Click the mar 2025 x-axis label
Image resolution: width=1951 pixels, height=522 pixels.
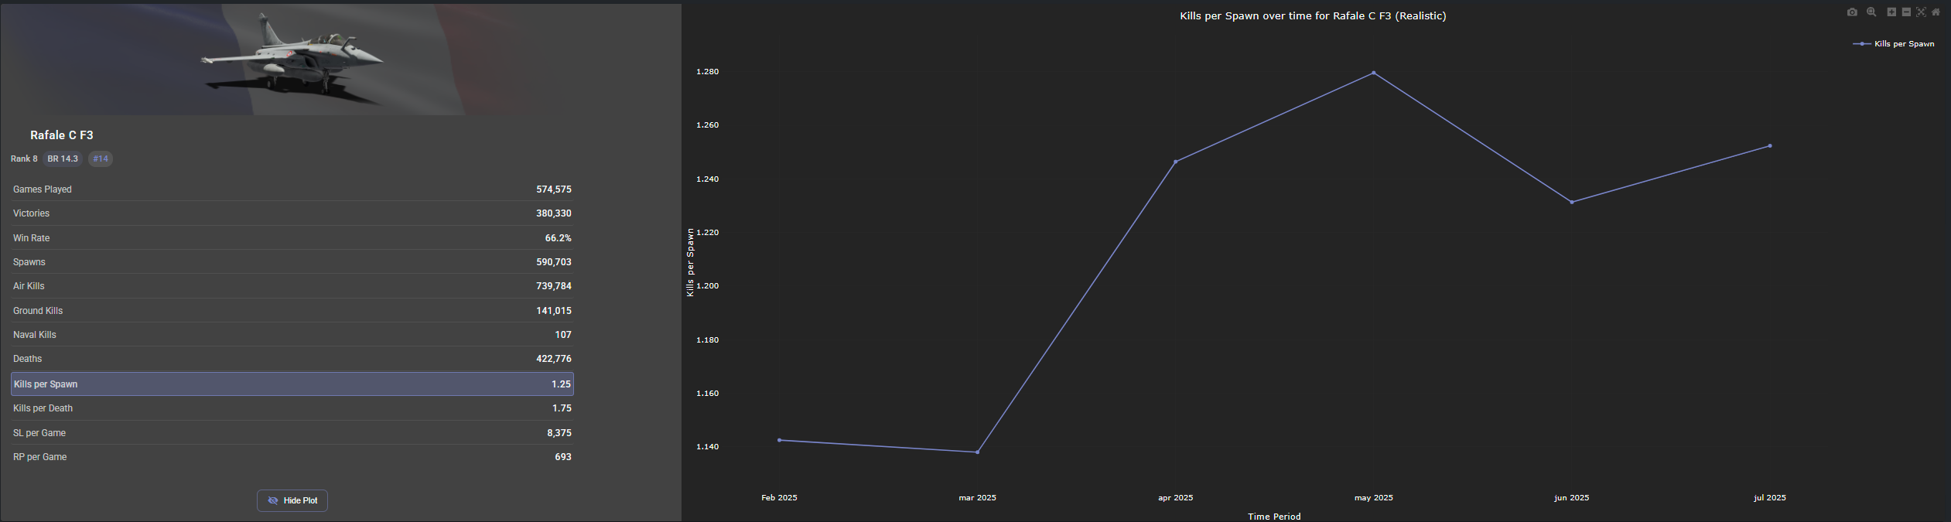(978, 498)
